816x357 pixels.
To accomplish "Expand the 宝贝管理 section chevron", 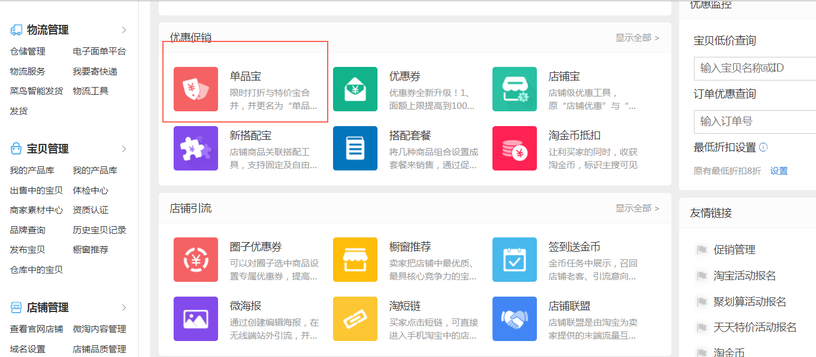I will coord(124,149).
